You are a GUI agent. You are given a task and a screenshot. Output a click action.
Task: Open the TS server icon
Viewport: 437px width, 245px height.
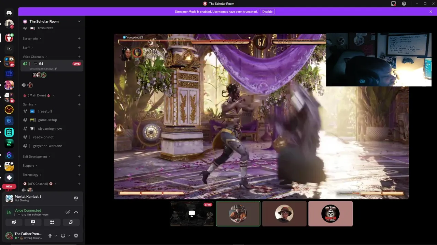point(9,49)
